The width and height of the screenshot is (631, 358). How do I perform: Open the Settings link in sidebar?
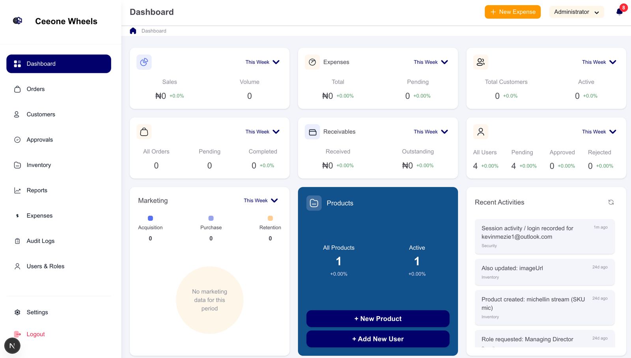click(37, 312)
